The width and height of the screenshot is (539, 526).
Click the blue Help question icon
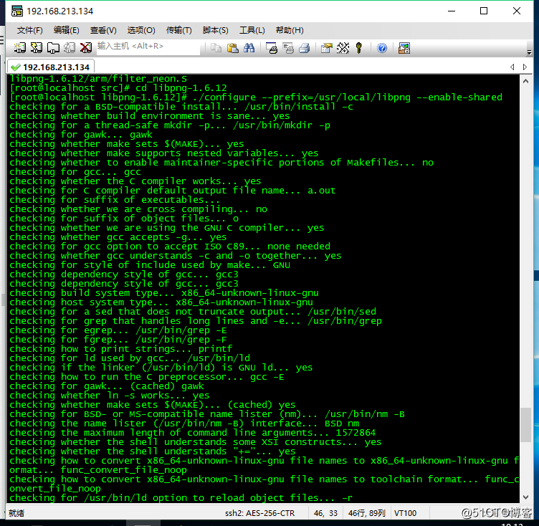(382, 48)
